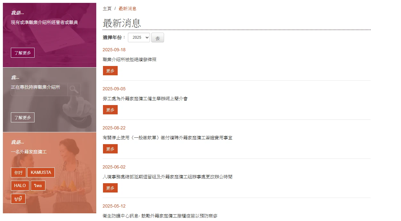Click the 最新消息 page heading
401x221 pixels.
(x=122, y=23)
